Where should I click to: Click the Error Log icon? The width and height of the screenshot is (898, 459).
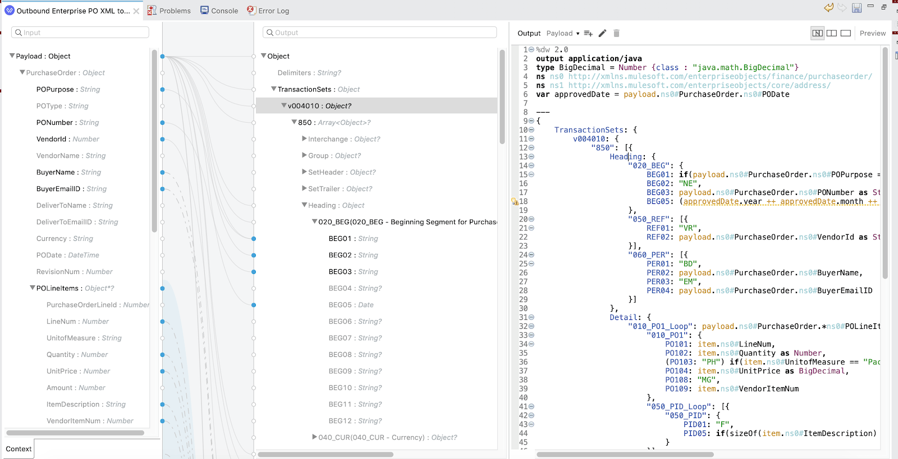point(251,10)
